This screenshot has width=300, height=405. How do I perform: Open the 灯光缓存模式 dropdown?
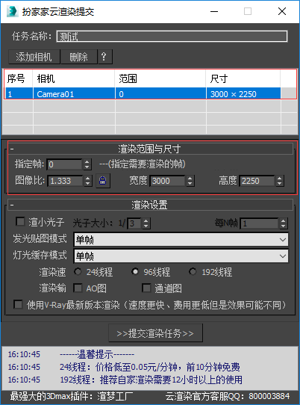(181, 256)
